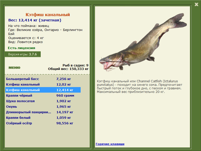Click the Есть лицензия label

(22, 48)
